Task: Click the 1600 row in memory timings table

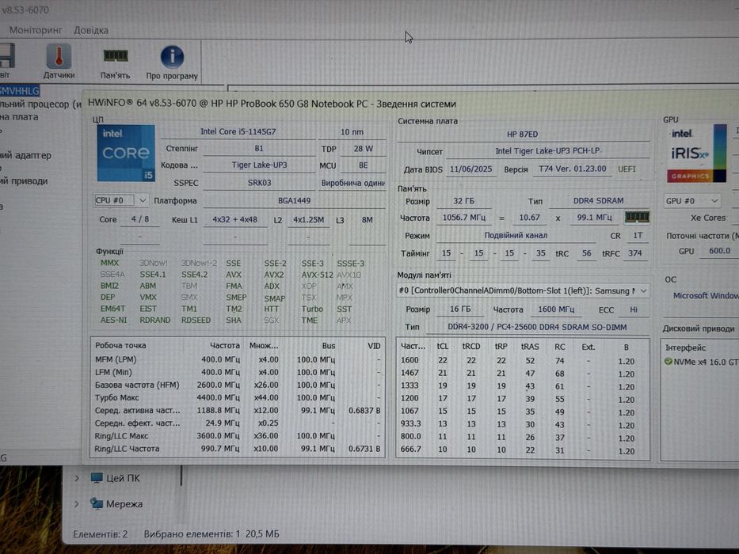Action: click(522, 360)
